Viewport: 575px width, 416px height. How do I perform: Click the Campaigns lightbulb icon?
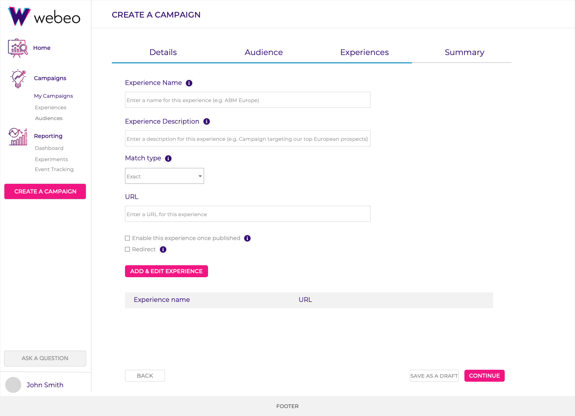click(18, 79)
